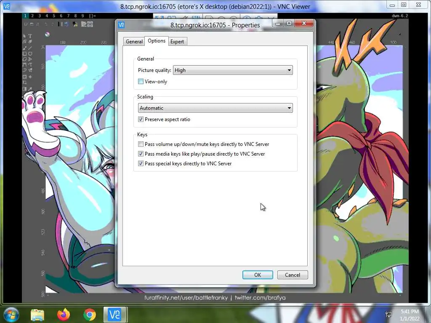This screenshot has width=431, height=323.
Task: Select the Dynamic Brush tool
Action: [24, 70]
